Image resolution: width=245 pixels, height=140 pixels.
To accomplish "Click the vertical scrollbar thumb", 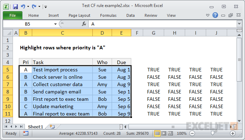I will click(x=239, y=59).
